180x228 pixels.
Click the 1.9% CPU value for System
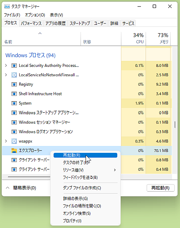139,103
